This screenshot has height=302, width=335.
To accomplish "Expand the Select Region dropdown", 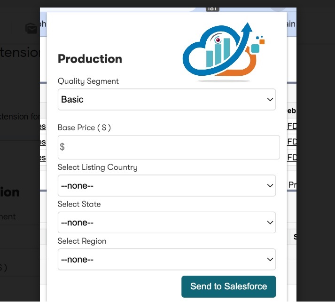I will (167, 259).
